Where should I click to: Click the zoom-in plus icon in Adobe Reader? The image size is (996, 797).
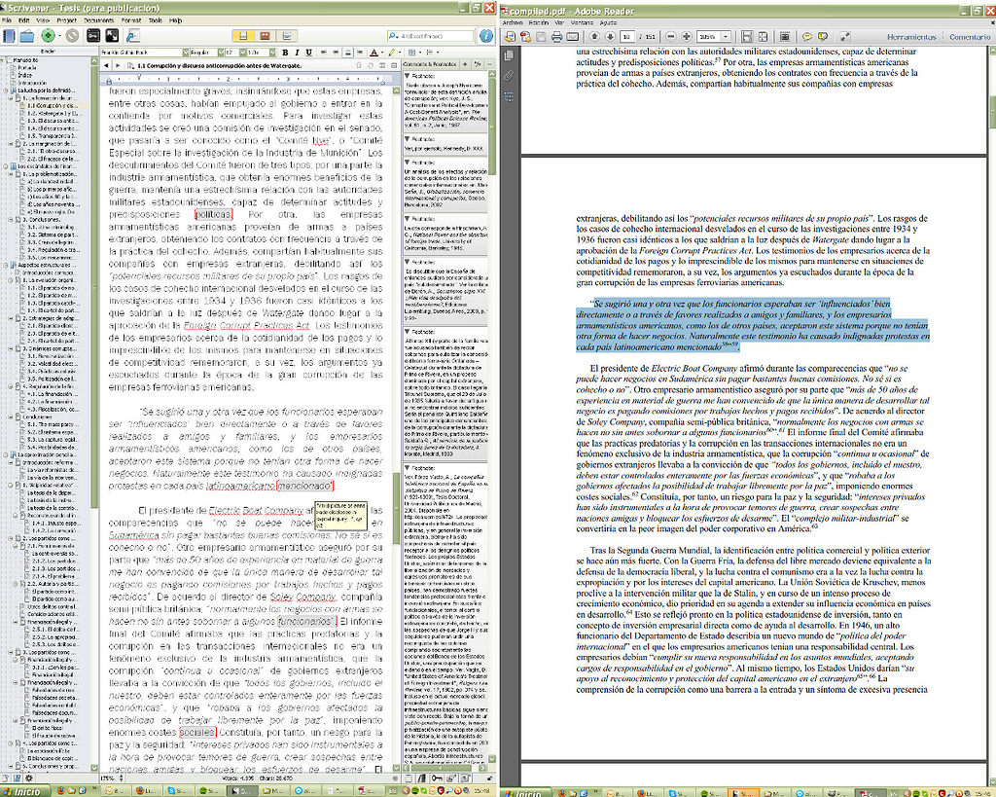688,36
